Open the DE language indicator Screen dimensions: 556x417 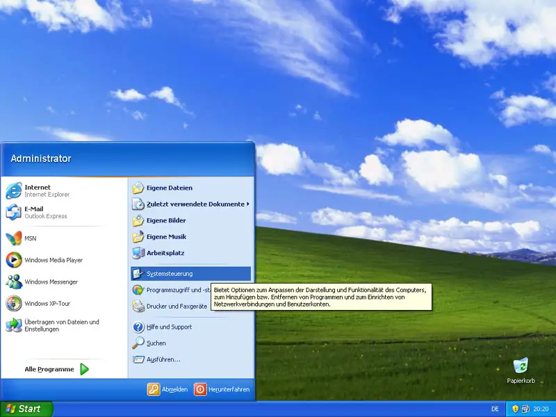[x=495, y=409]
